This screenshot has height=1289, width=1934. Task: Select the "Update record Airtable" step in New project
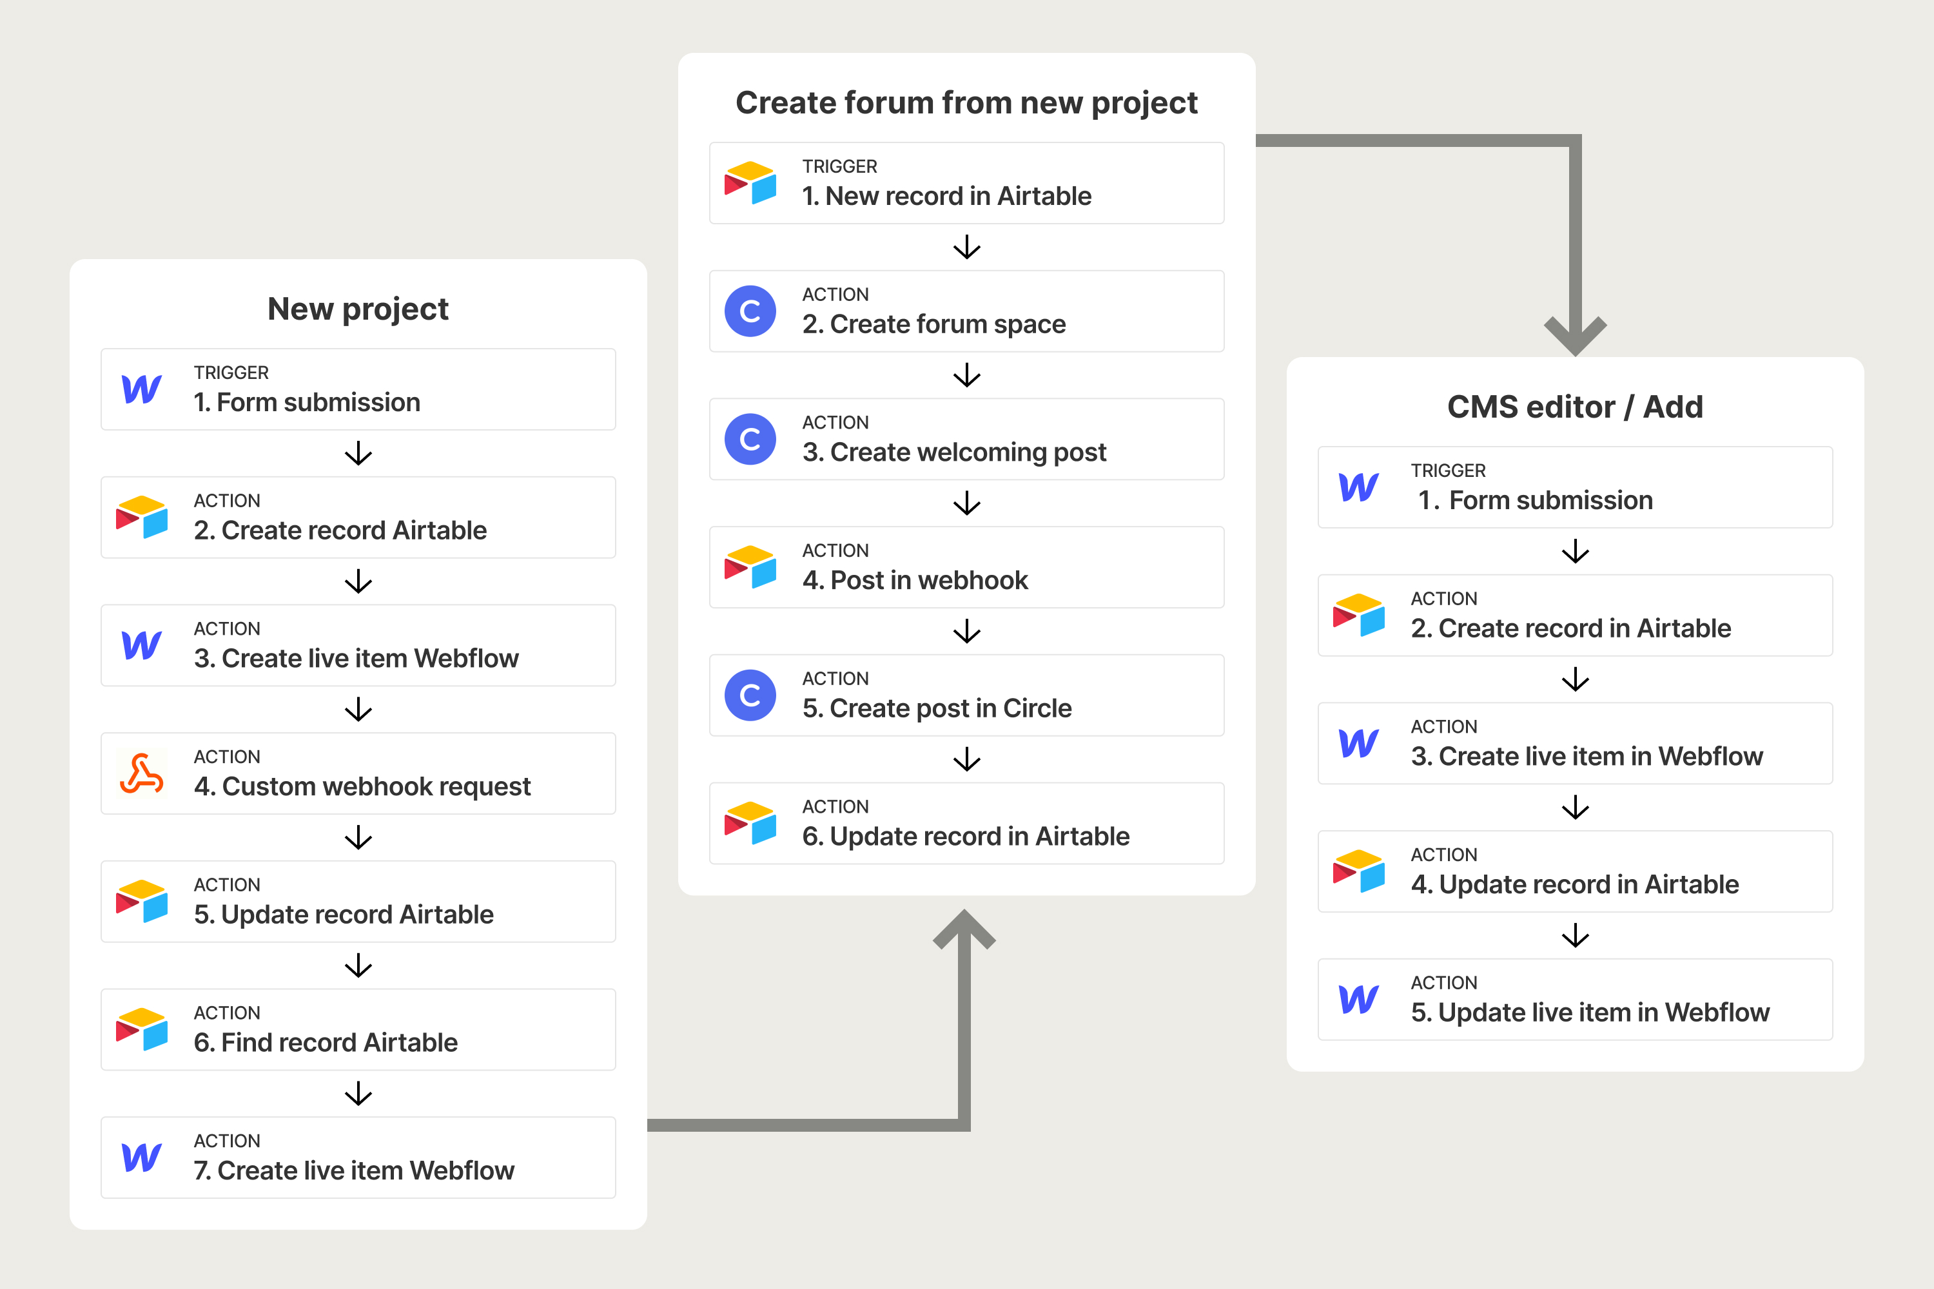tap(357, 902)
